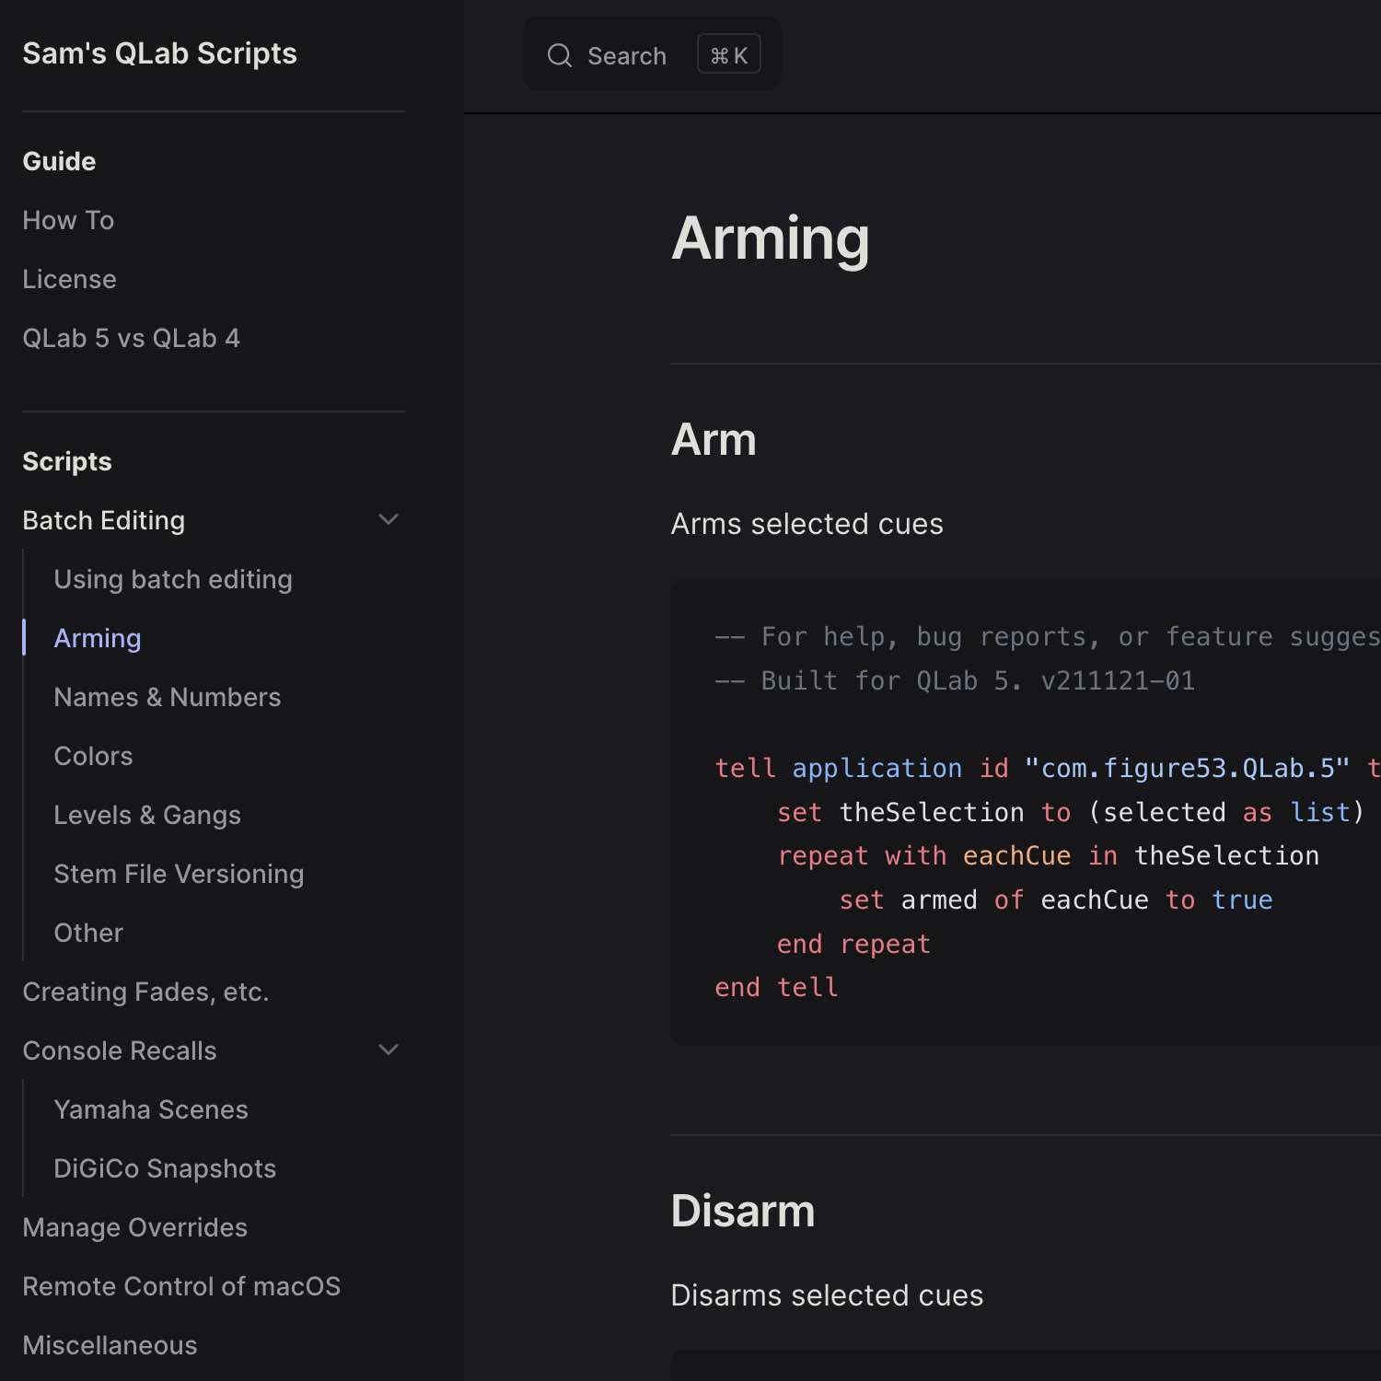Select the Other scripts entry
The height and width of the screenshot is (1381, 1381).
click(x=87, y=933)
